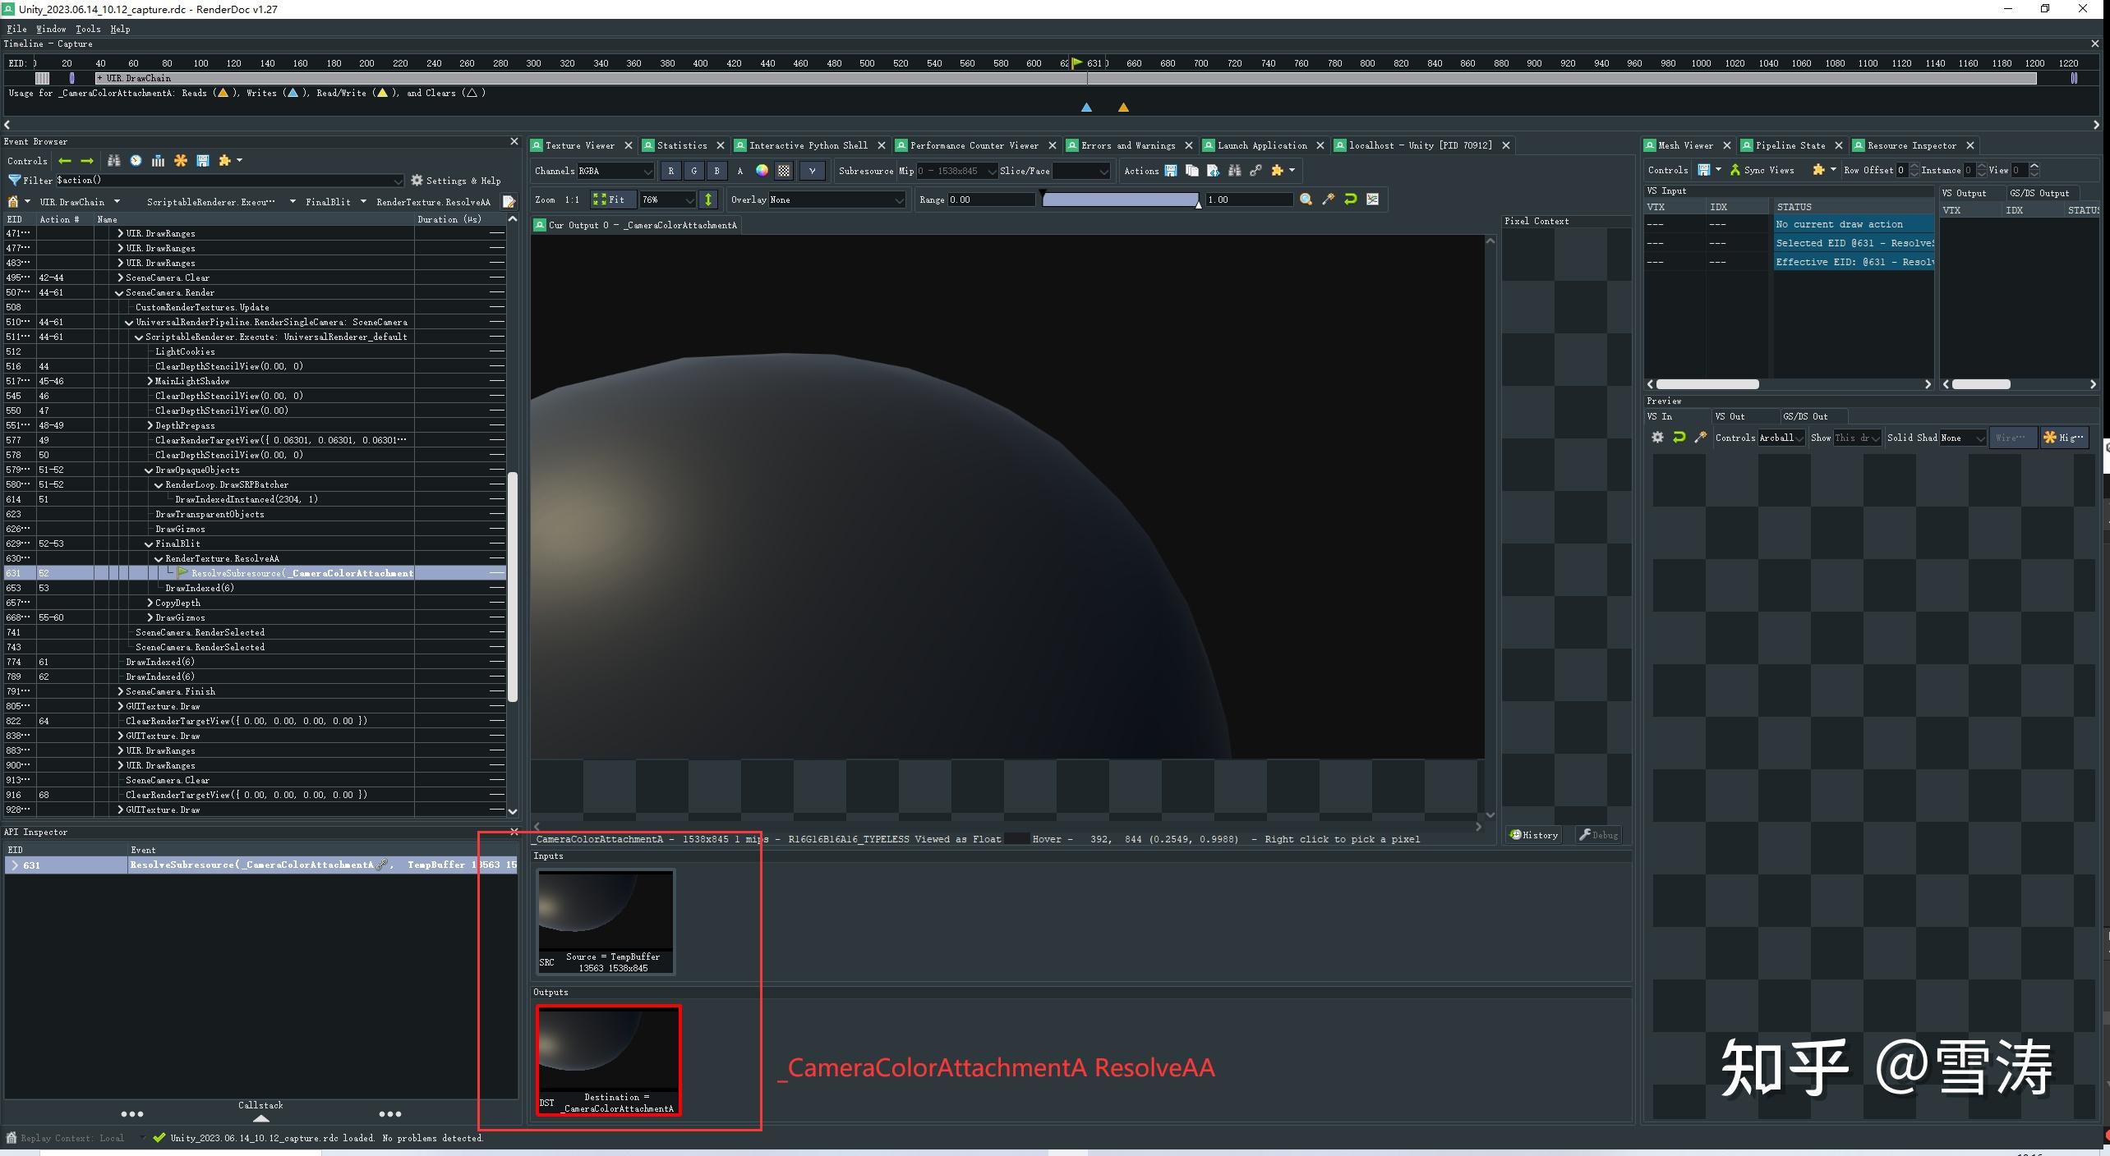The width and height of the screenshot is (2110, 1156).
Task: Toggle the event durations clock icon
Action: point(136,161)
